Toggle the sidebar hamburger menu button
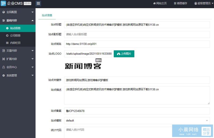This screenshot has height=138, width=214. click(x=38, y=3)
